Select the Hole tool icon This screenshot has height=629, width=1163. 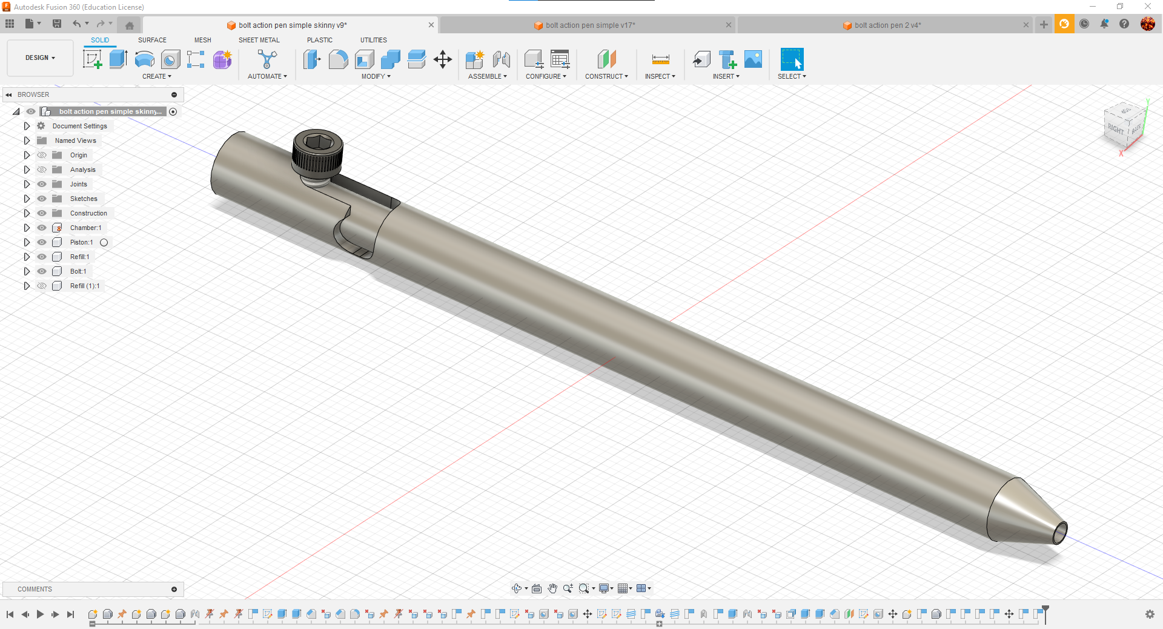pos(170,59)
